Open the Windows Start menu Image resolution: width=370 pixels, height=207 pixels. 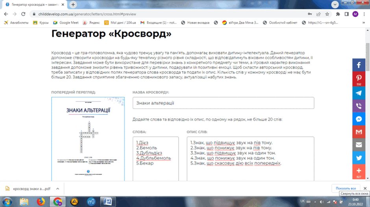[x=7, y=202]
